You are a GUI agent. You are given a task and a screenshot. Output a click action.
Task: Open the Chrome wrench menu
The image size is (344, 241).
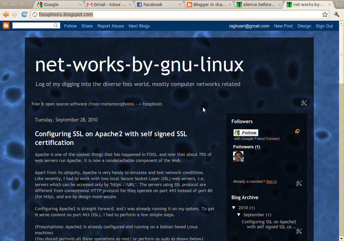click(x=337, y=15)
